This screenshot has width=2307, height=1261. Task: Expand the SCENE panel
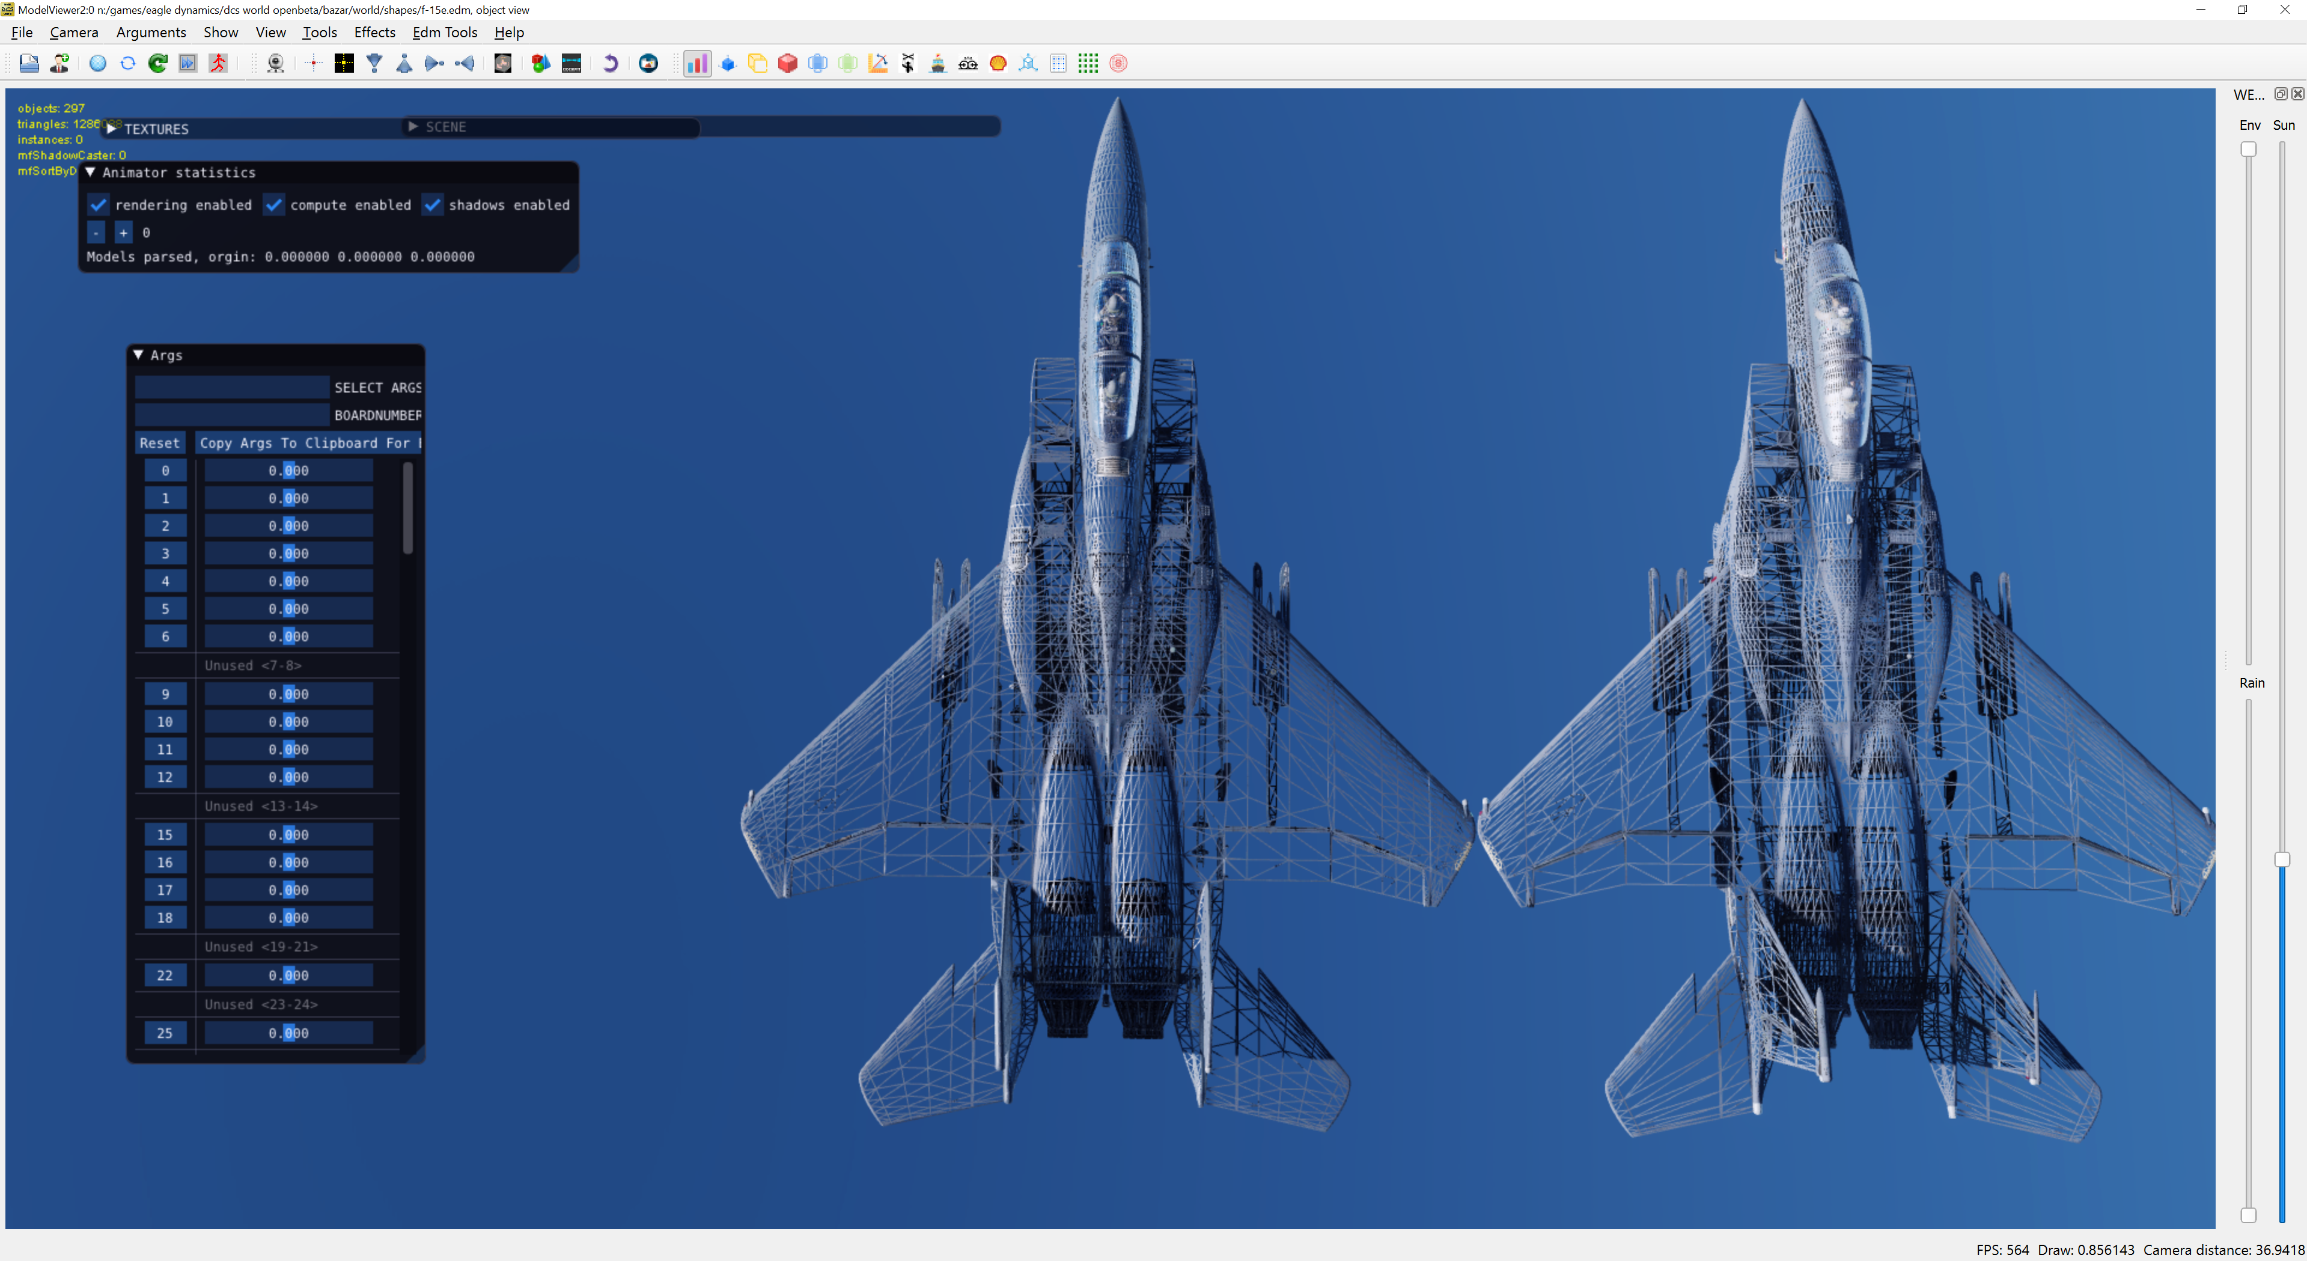413,127
